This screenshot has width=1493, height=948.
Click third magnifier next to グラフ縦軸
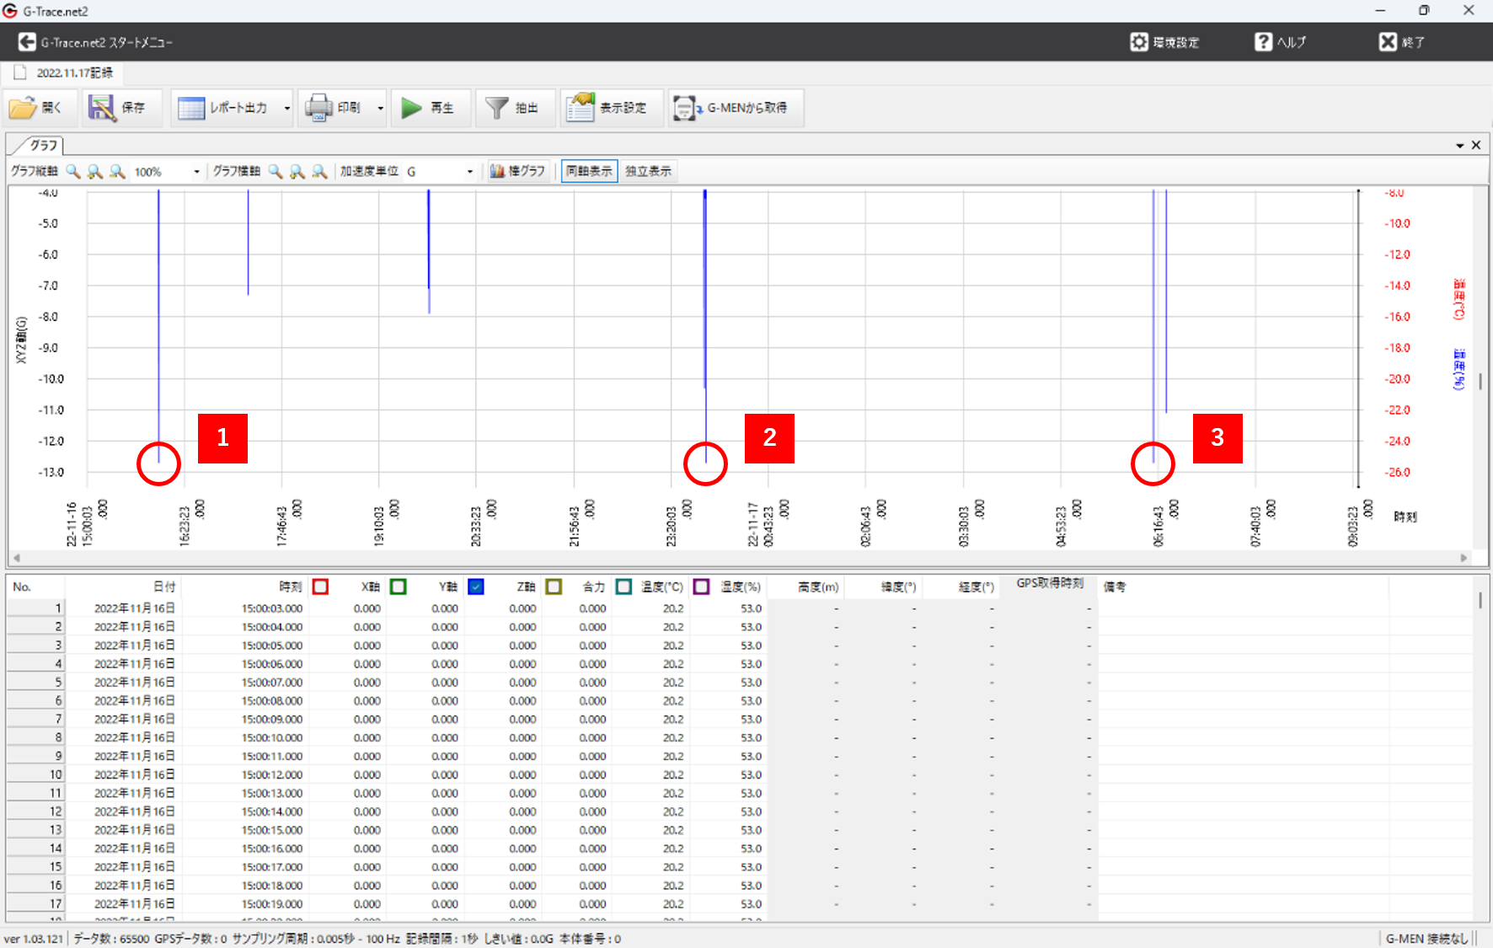(x=117, y=171)
